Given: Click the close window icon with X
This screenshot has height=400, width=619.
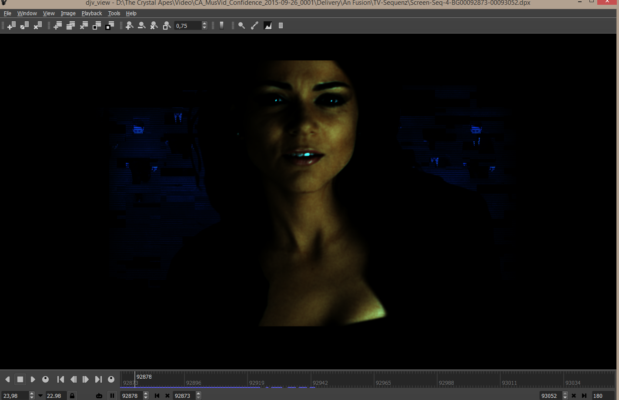Looking at the screenshot, I should (x=38, y=26).
